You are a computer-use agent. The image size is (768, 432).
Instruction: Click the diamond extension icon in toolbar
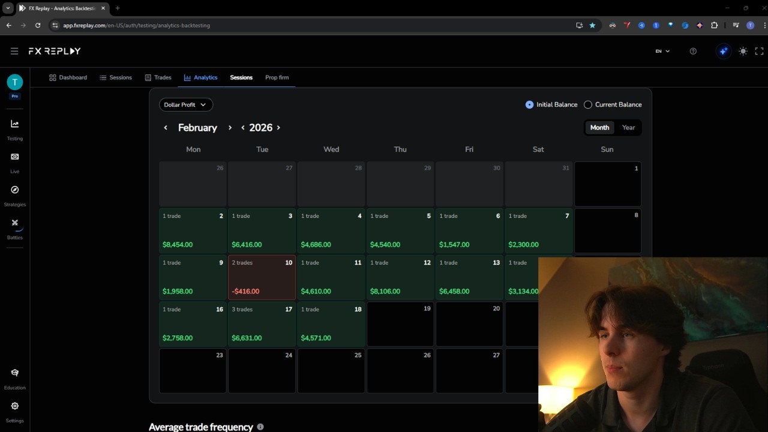click(x=700, y=25)
